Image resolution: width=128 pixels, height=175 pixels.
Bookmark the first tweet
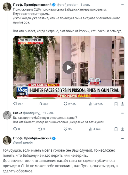click(116, 104)
